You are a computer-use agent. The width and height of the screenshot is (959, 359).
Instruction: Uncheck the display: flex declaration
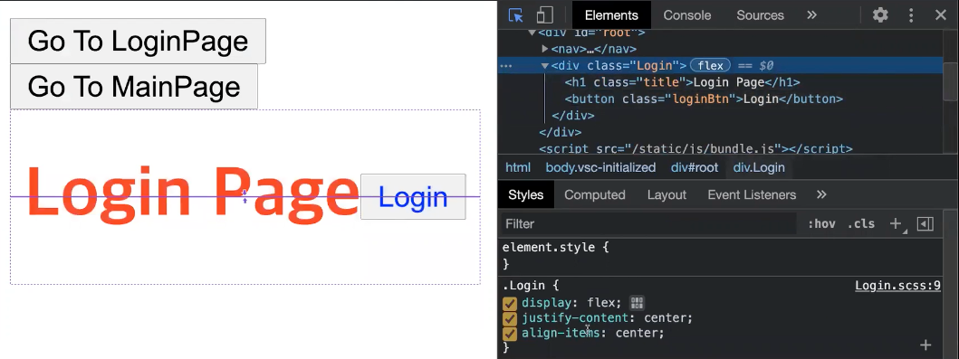[510, 304]
